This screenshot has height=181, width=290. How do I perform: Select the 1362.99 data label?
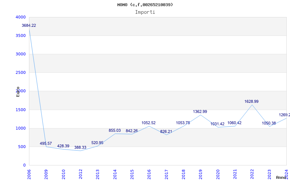point(200,112)
